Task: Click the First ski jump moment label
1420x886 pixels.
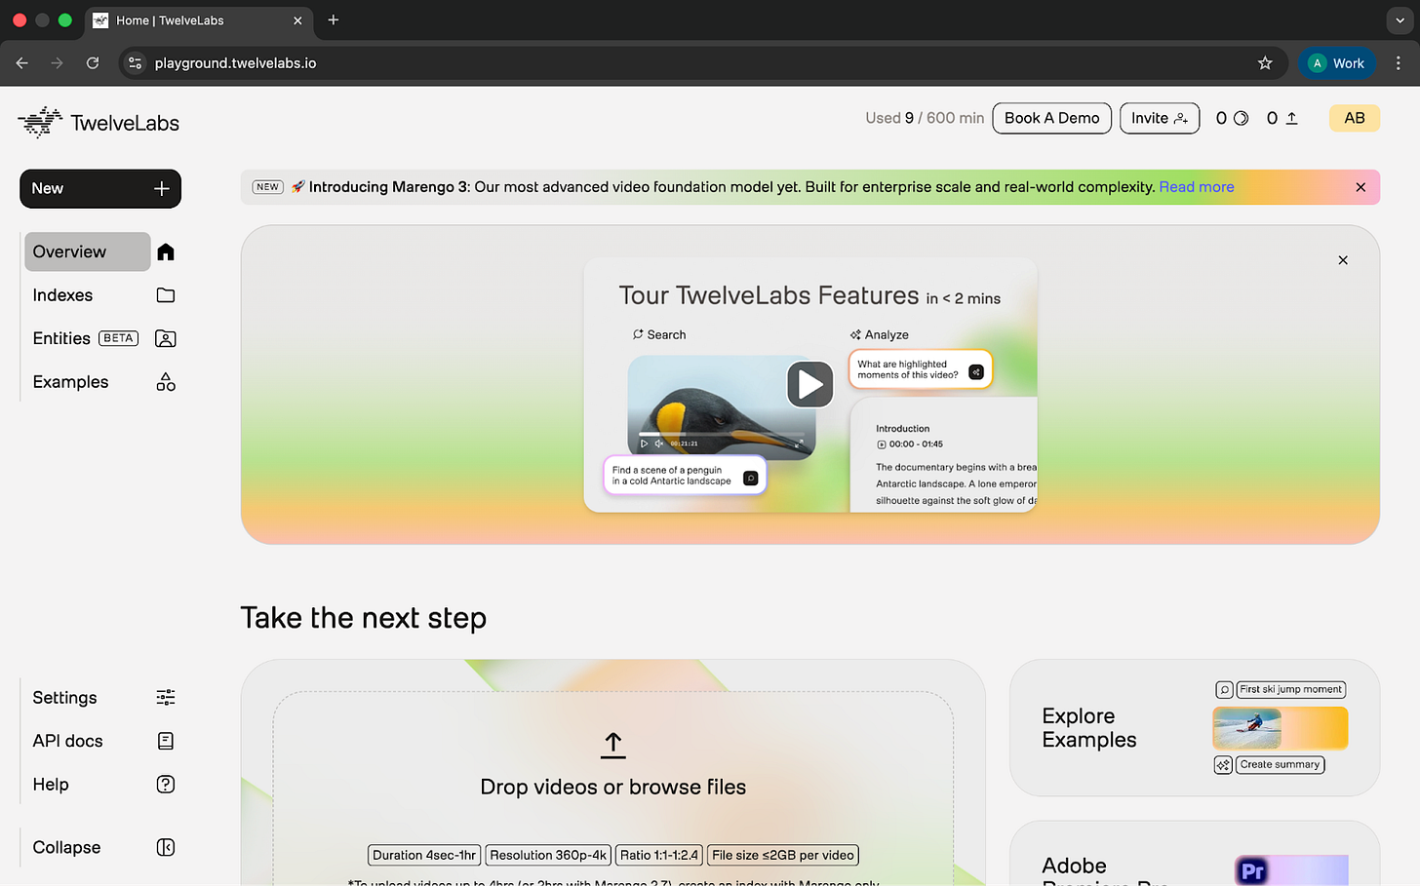Action: (1291, 690)
